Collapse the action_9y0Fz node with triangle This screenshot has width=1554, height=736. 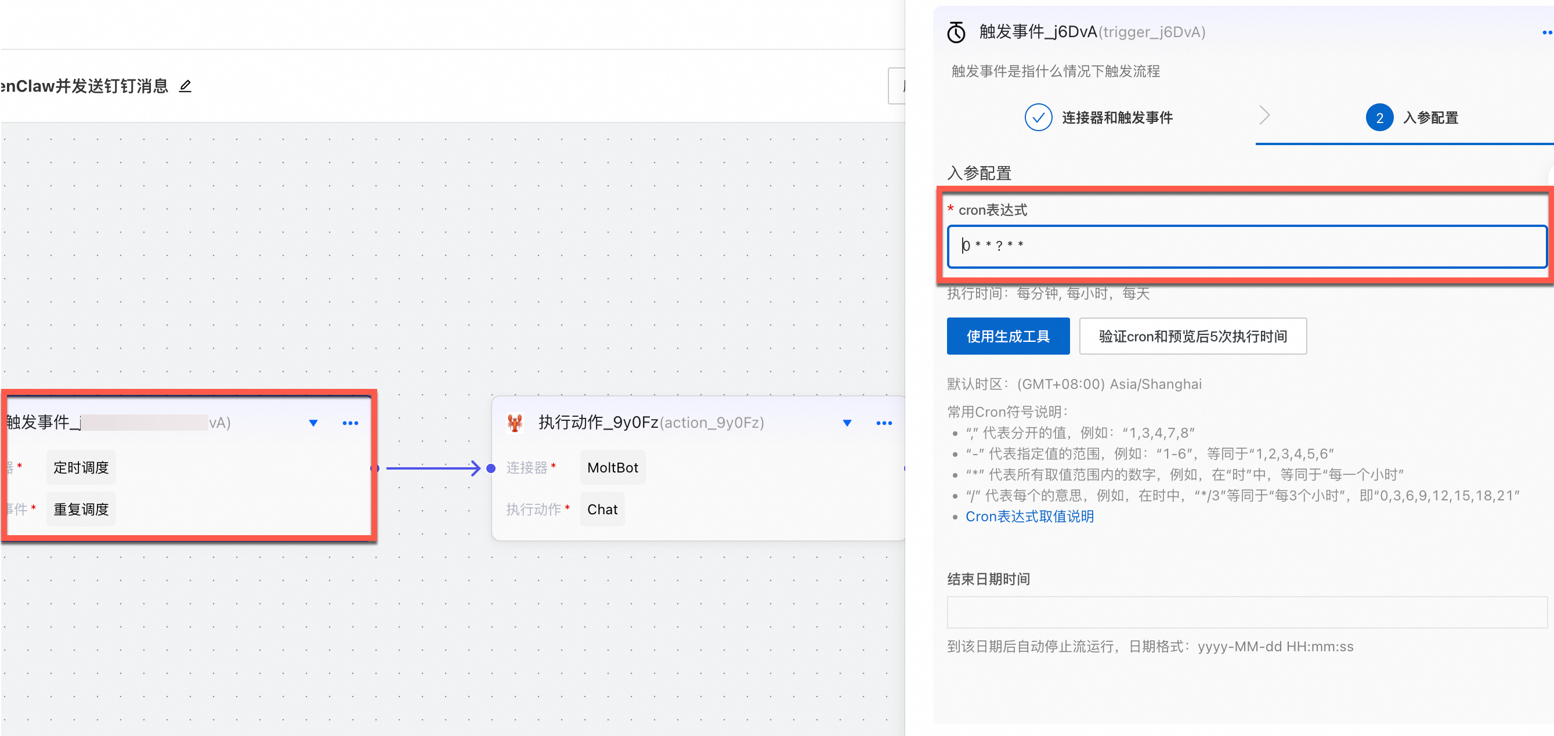point(847,423)
